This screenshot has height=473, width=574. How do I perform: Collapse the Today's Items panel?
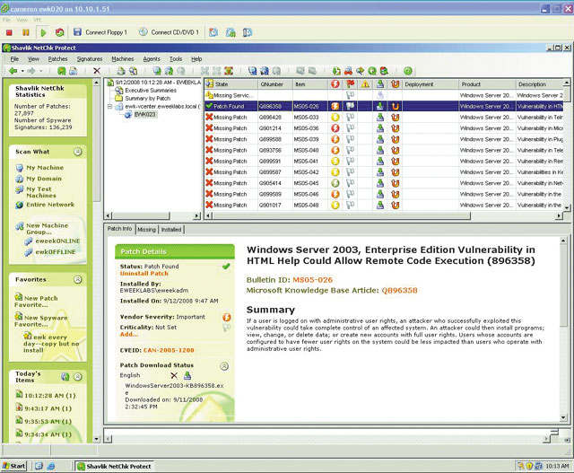[78, 377]
